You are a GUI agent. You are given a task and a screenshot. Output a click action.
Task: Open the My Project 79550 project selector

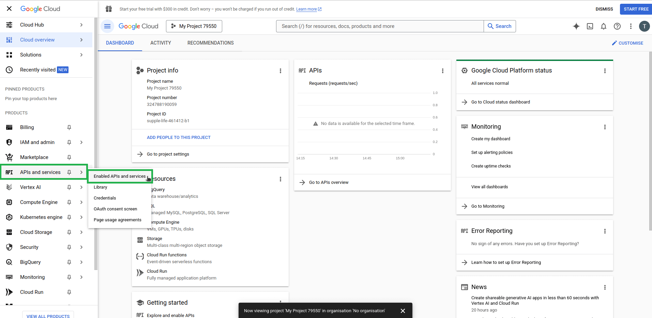pyautogui.click(x=194, y=26)
